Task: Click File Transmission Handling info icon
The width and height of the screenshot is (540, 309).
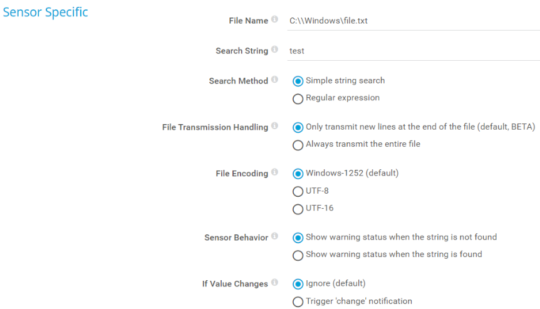Action: (274, 127)
